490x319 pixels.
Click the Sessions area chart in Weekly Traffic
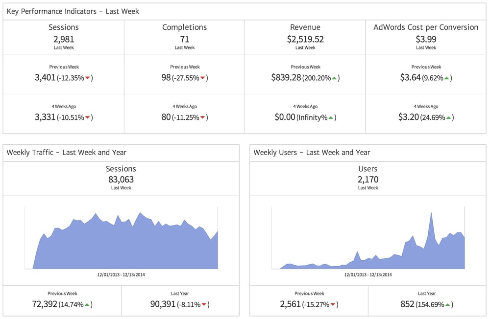121,237
